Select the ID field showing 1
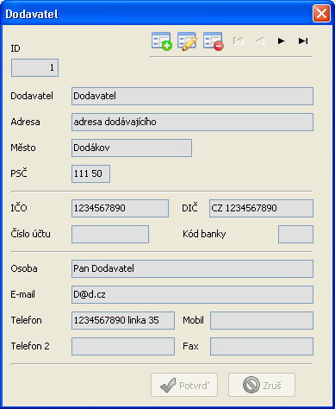Viewport: 335px width, 409px height. (34, 68)
